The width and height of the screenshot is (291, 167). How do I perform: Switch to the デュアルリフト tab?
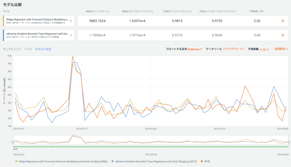(12, 49)
